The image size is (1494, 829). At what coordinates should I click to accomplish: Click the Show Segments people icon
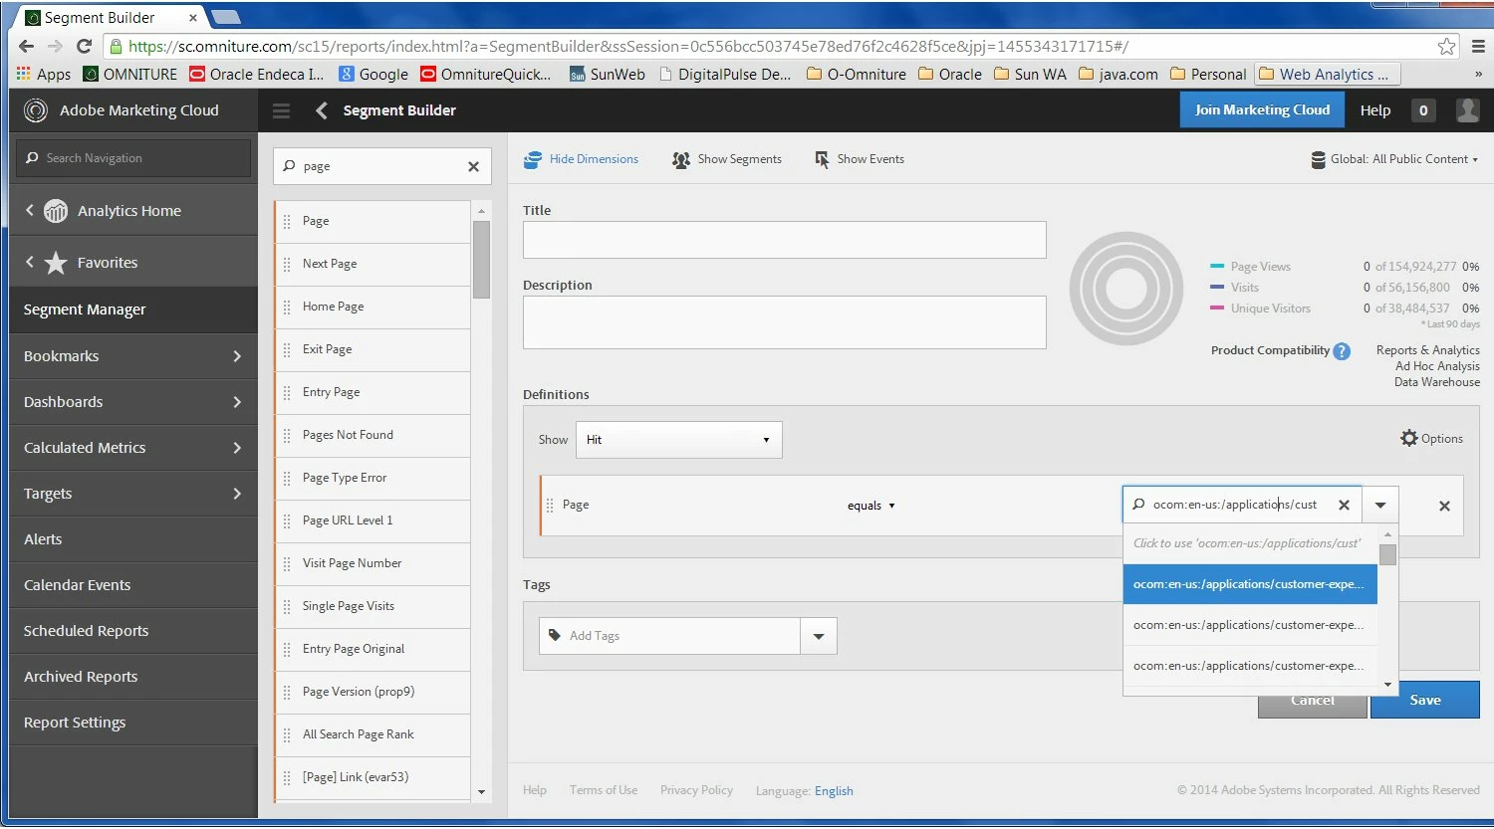pos(681,159)
